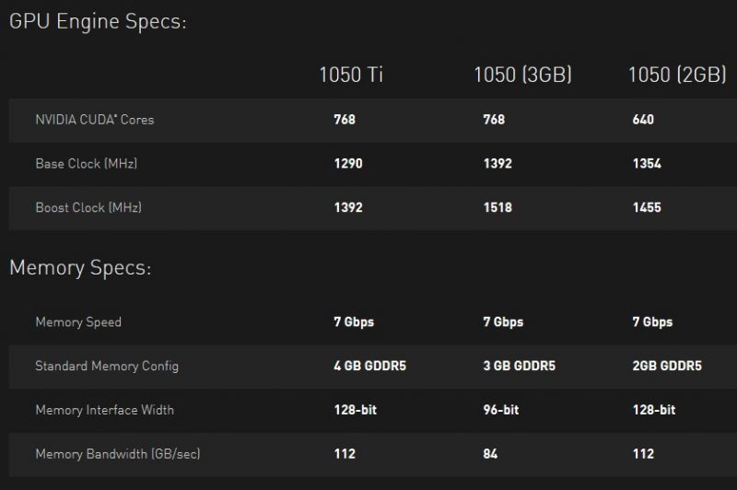
Task: Click the Base Clock (MHz) row label
Action: [x=87, y=164]
